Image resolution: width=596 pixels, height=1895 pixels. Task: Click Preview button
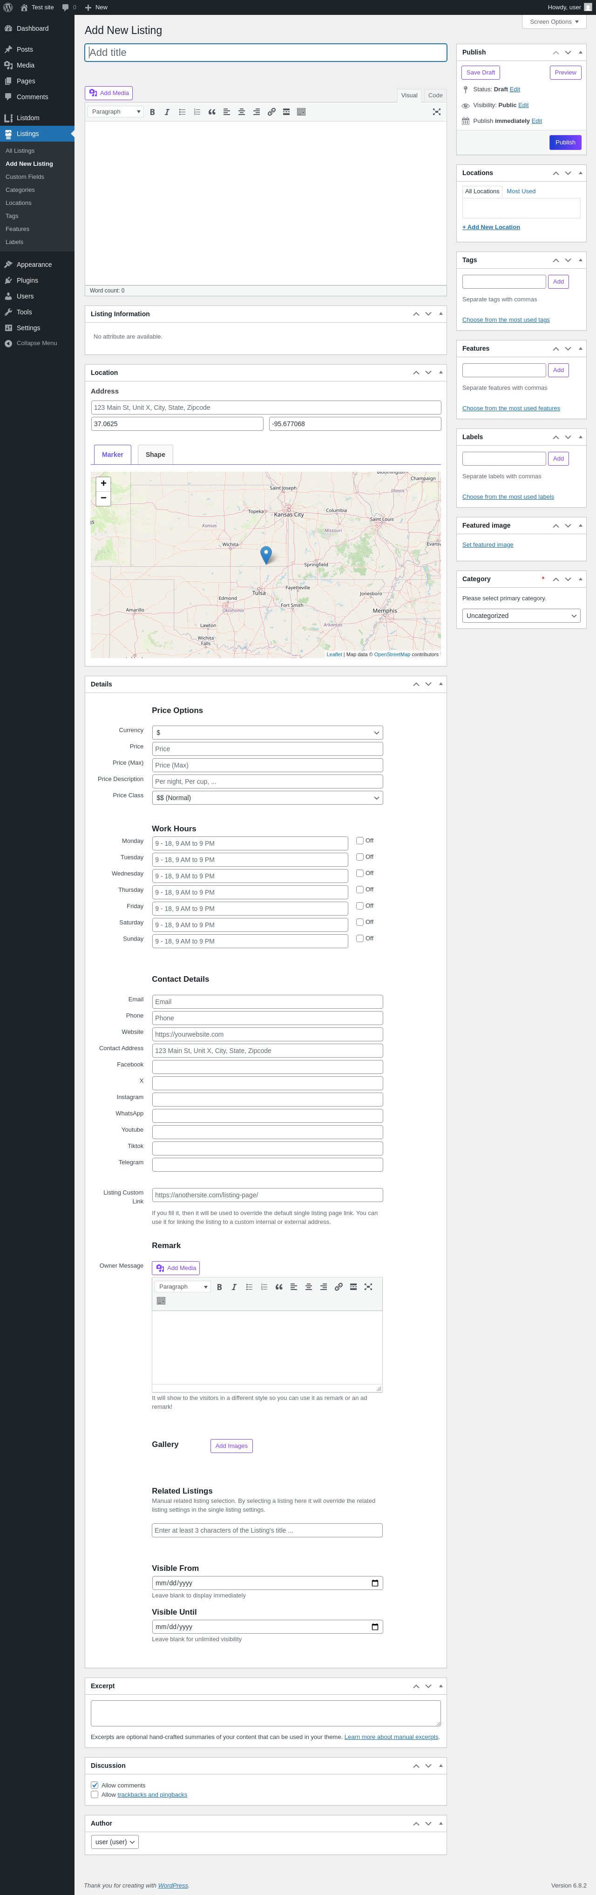(x=565, y=73)
